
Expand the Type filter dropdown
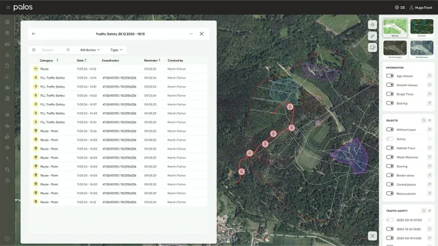pos(116,50)
